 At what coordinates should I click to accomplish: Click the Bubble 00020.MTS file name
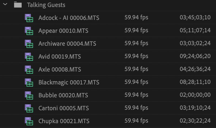[x=63, y=95]
